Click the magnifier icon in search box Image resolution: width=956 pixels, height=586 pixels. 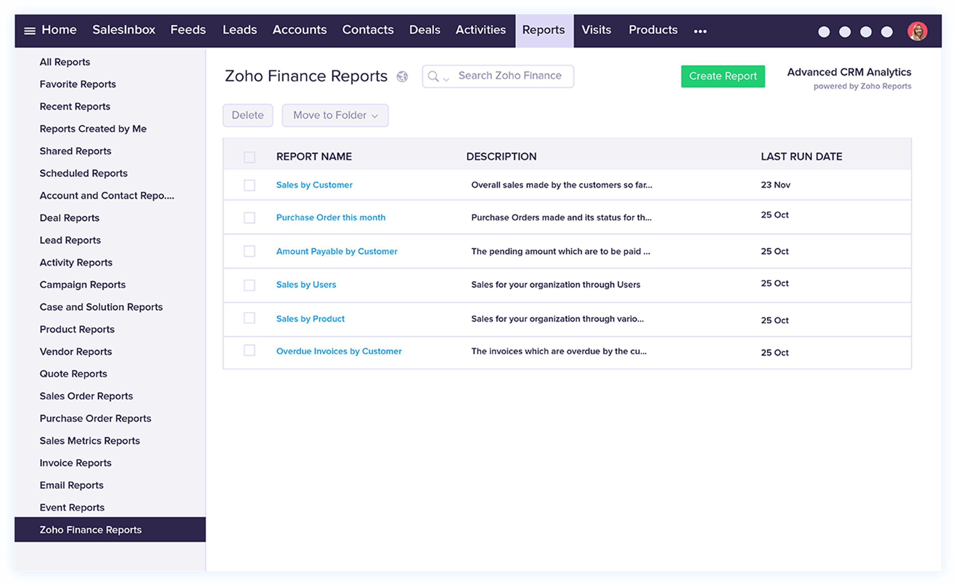coord(433,76)
